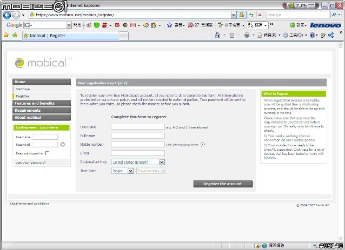Viewport: 345px width, 250px height.
Task: Open Features and benefits section
Action: [x=42, y=103]
